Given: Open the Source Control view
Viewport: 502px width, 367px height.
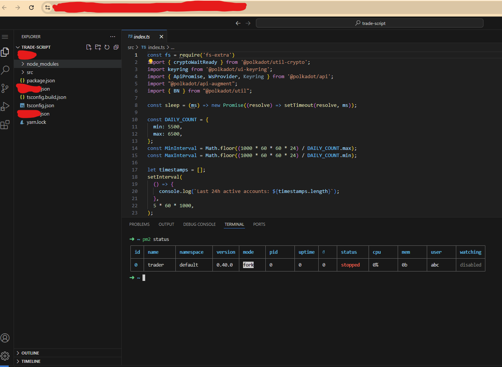Looking at the screenshot, I should [x=5, y=88].
